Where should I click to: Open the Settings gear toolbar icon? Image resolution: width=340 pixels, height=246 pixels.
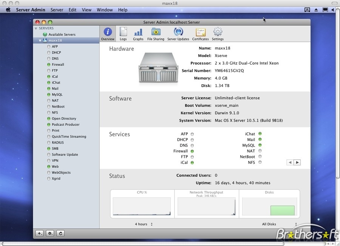coord(218,34)
